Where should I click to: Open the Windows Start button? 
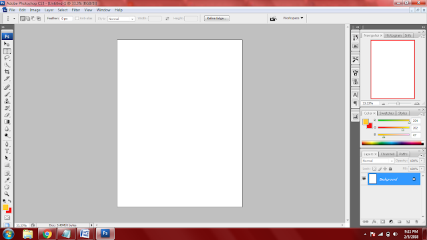coord(8,234)
